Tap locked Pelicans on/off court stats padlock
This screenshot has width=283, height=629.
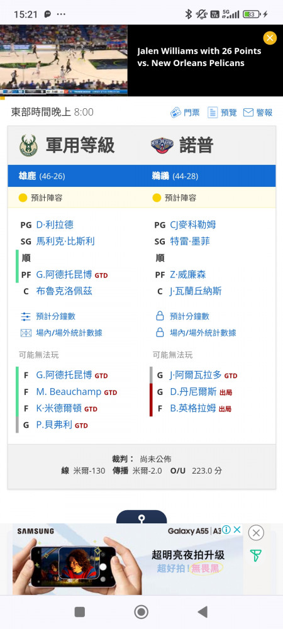click(x=160, y=333)
